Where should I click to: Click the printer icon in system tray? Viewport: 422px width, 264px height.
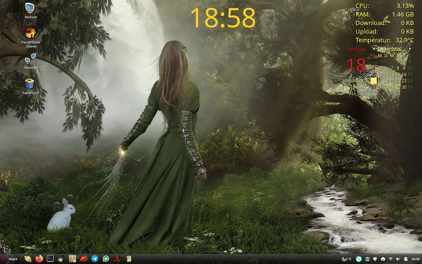tap(383, 259)
